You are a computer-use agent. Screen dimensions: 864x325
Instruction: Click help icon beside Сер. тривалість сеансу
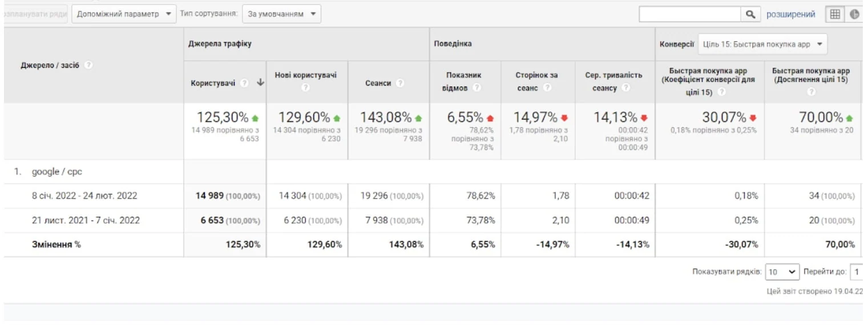[627, 88]
